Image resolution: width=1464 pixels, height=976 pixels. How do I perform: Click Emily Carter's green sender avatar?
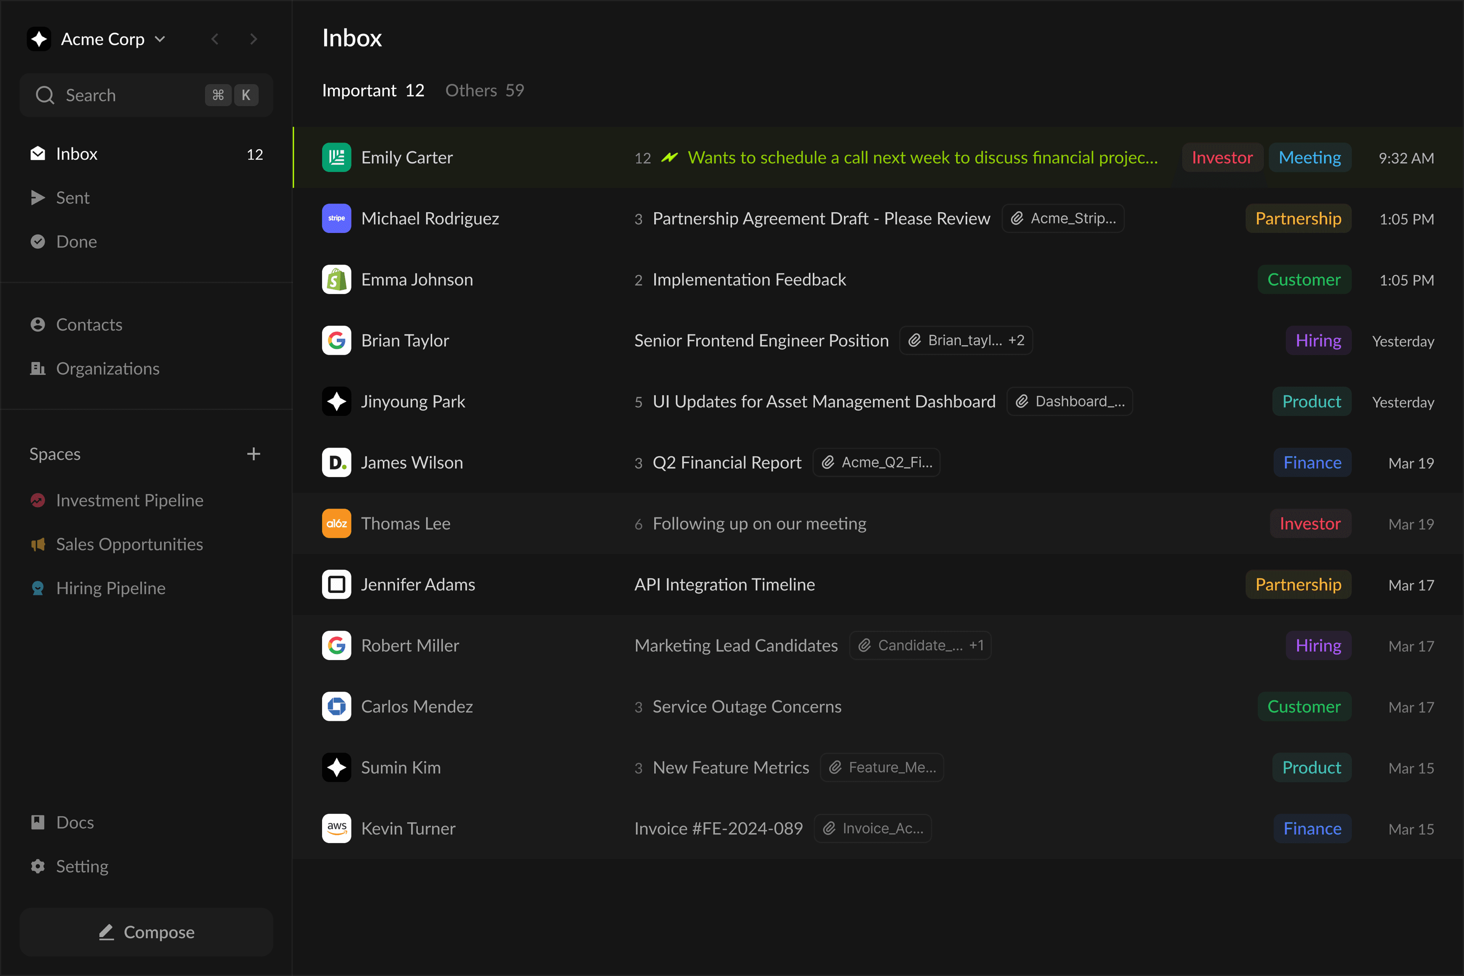337,157
